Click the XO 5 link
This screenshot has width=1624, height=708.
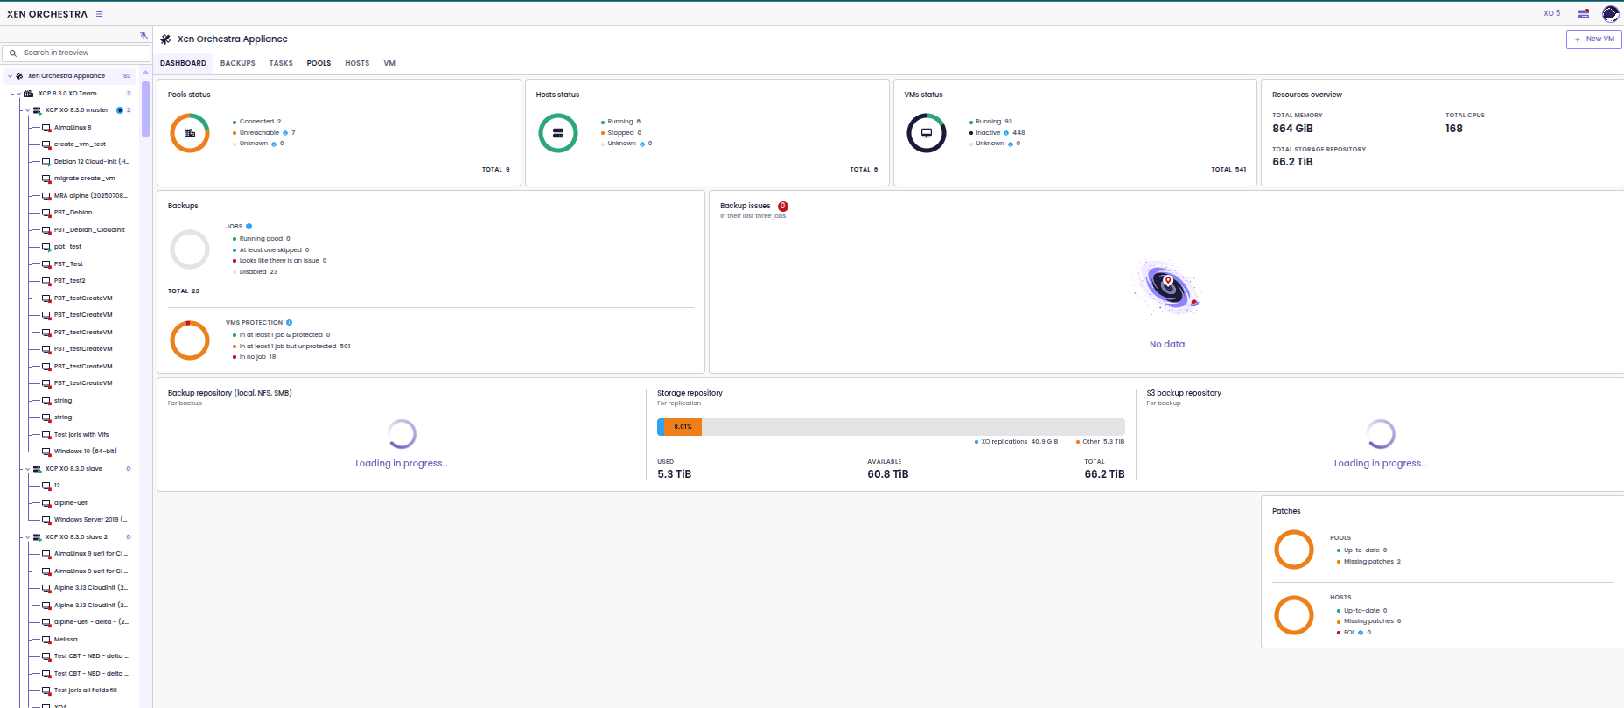[1551, 14]
